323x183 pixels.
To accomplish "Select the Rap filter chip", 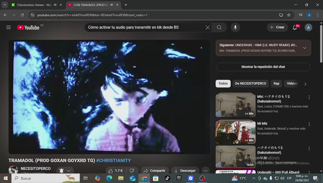I will 276,84.
